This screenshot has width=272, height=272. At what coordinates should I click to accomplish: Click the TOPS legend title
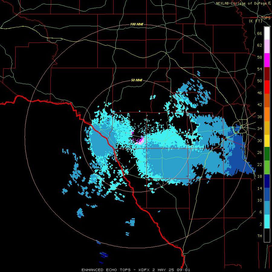pos(266,18)
